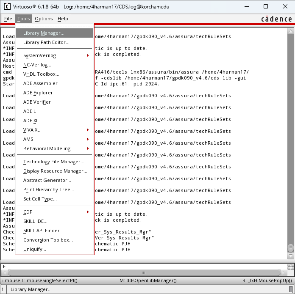
Task: Click the command input field
Action: click(x=144, y=267)
